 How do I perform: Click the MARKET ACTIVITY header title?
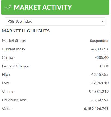click(x=43, y=7)
